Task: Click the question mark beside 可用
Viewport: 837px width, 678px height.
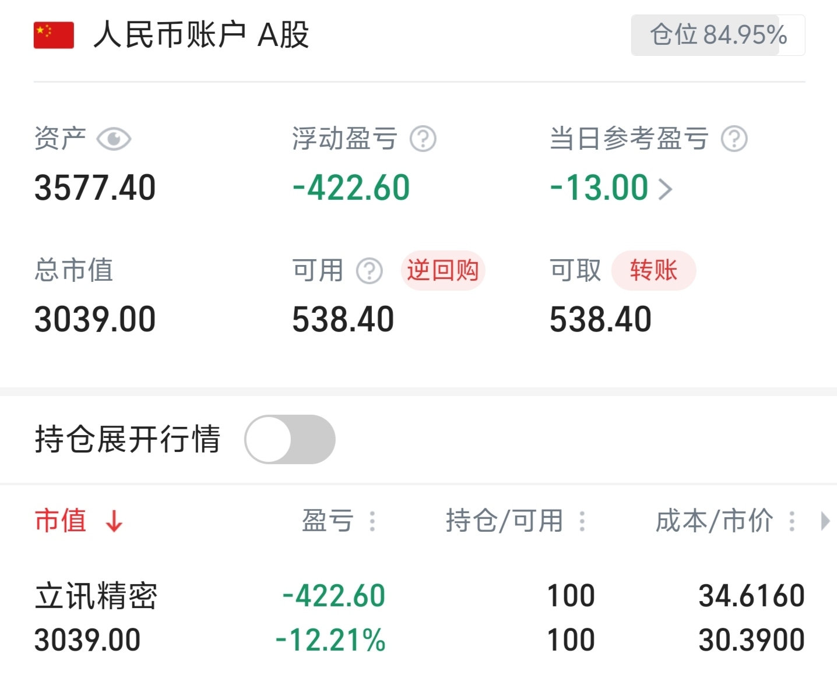Action: tap(369, 271)
